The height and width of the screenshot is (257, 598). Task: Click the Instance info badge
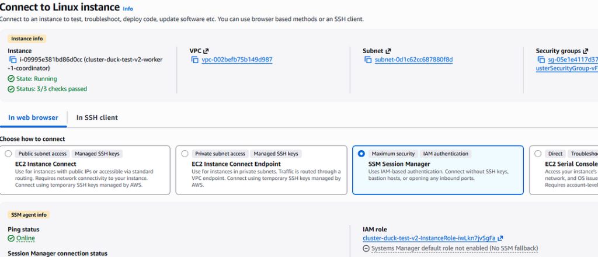pos(27,39)
